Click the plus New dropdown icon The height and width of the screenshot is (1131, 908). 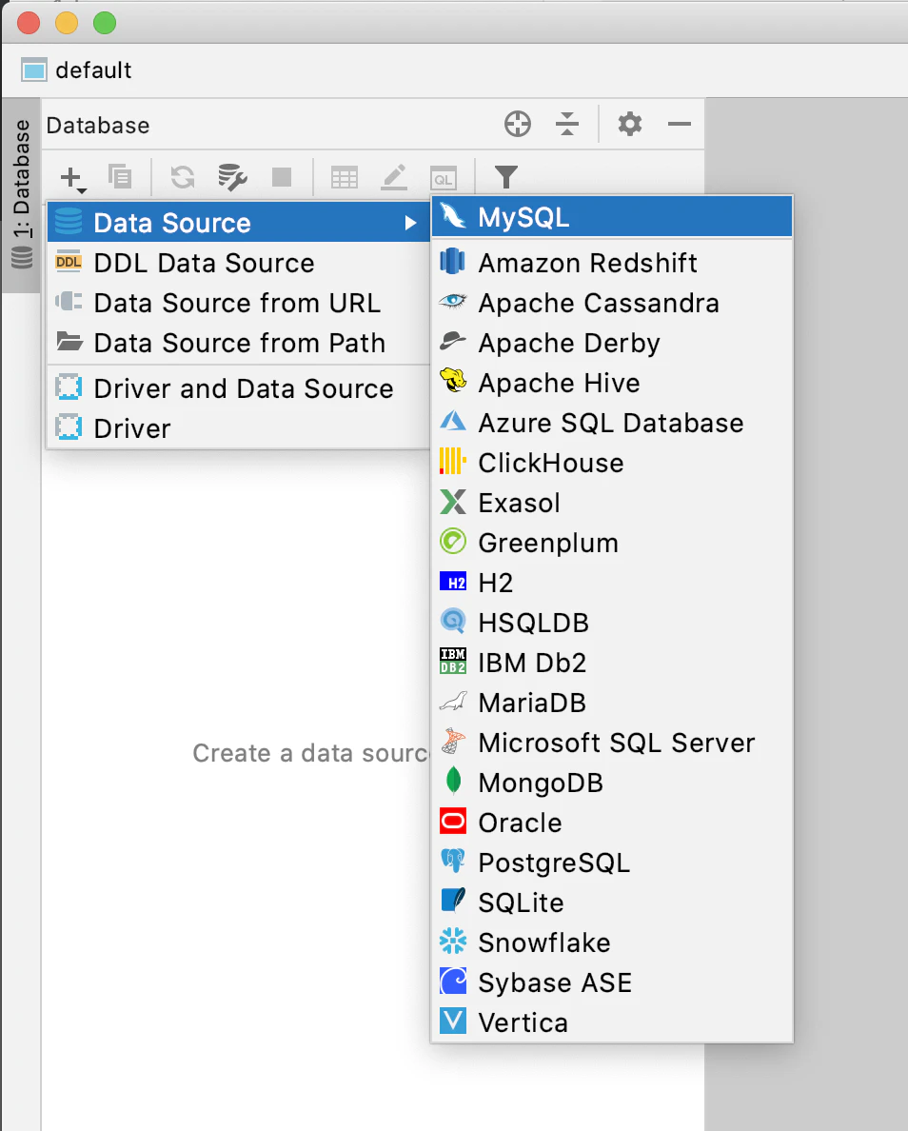coord(72,177)
